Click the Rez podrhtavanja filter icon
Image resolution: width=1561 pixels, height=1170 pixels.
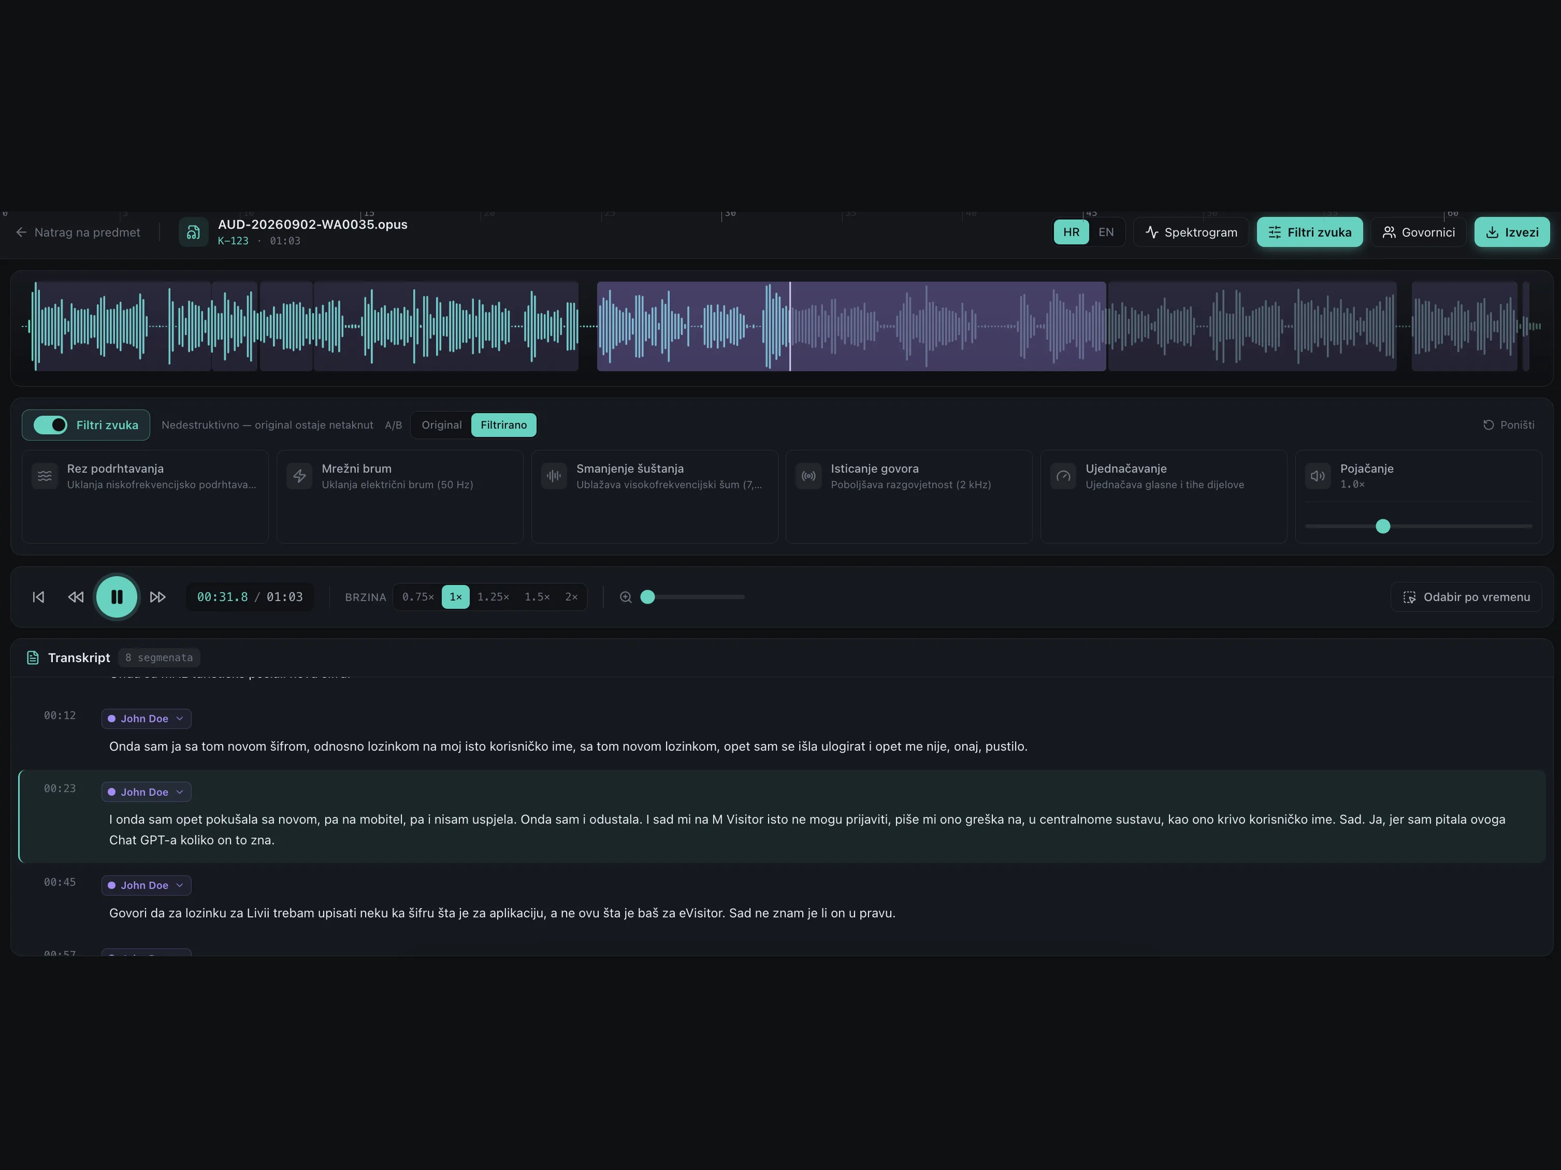point(45,476)
